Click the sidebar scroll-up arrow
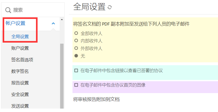Viewport: 218px width, 112px height. click(62, 19)
